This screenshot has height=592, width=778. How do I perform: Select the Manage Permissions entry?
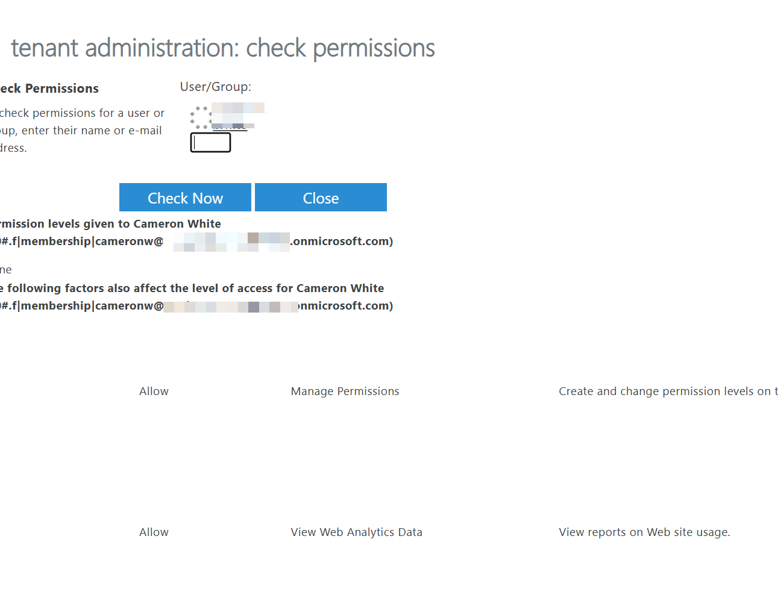click(345, 391)
